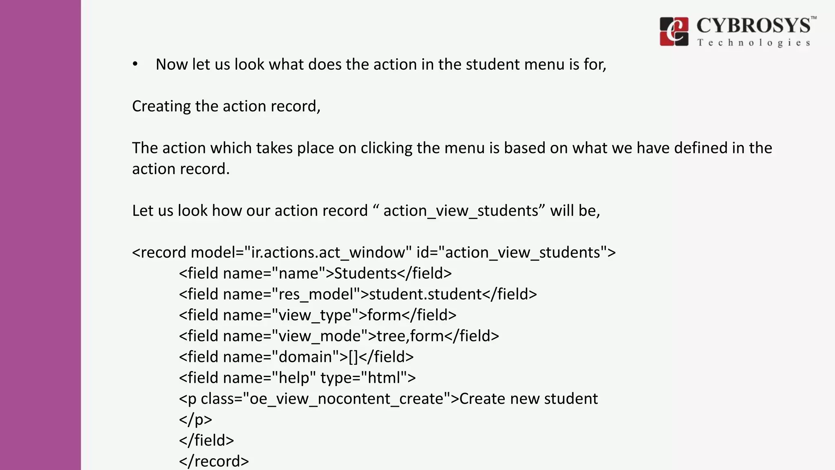Click the view_type form field line
835x470 pixels.
tap(317, 315)
